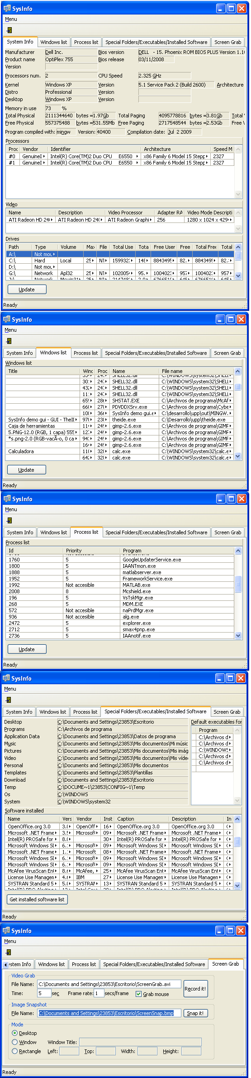Screen dimensions: 251x1078
Task: Click title bar SysInfo icon of Screen Grab window
Action: pos(6,930)
